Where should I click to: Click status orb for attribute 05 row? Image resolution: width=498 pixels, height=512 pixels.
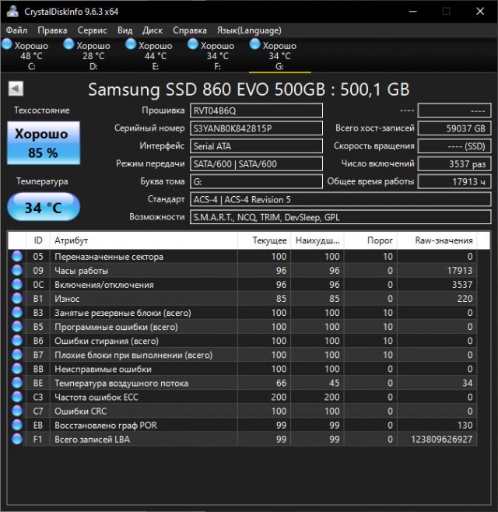tap(17, 257)
